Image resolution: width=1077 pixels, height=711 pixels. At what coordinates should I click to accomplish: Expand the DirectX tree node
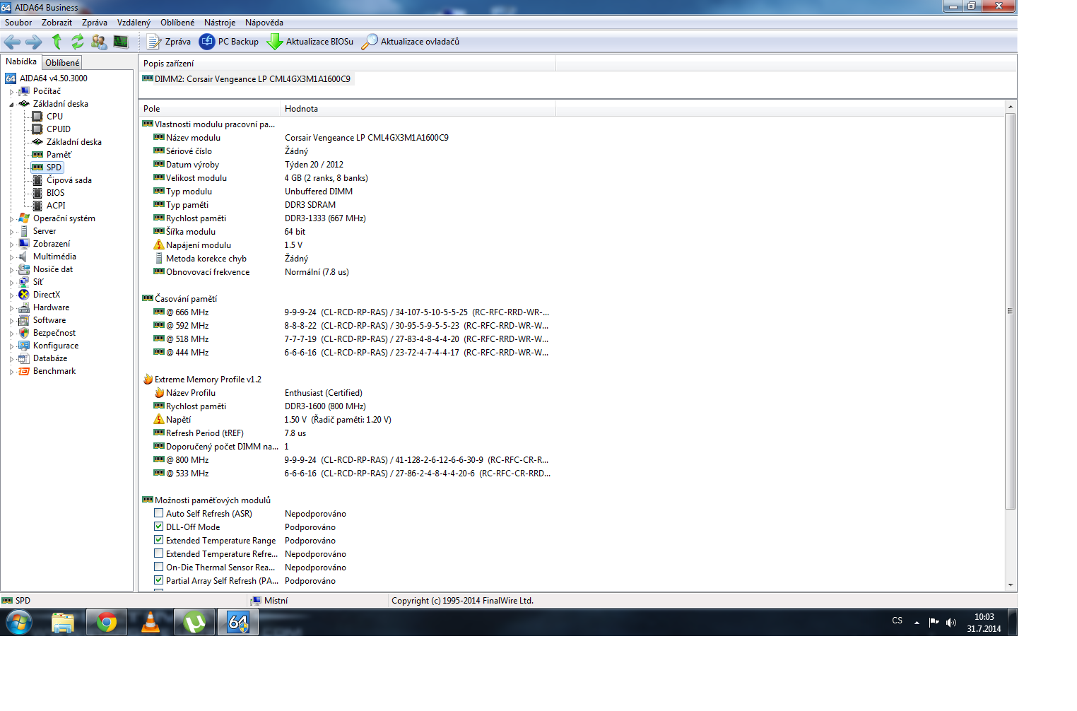pyautogui.click(x=11, y=295)
